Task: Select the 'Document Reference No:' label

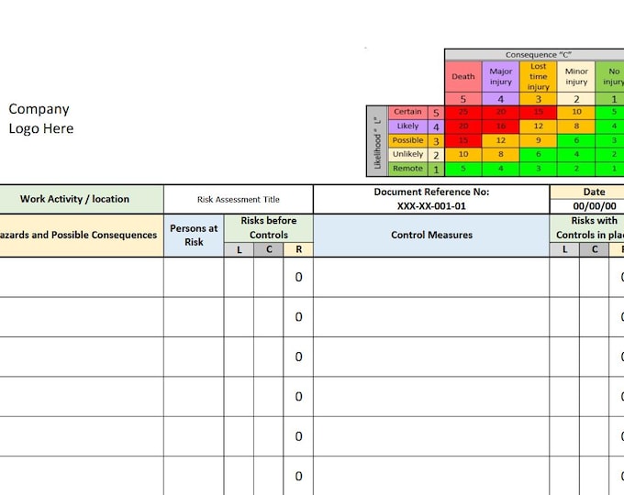Action: (431, 192)
